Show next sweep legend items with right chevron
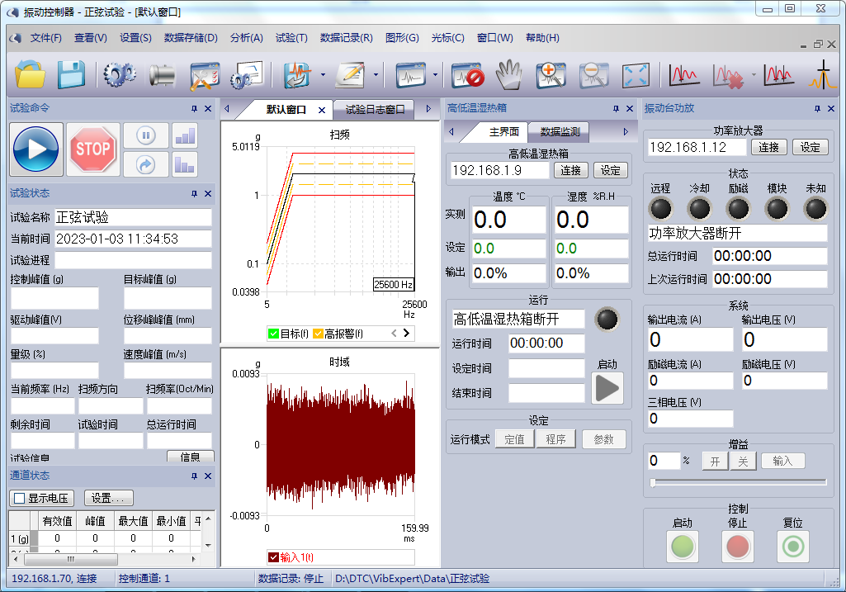 tap(406, 333)
